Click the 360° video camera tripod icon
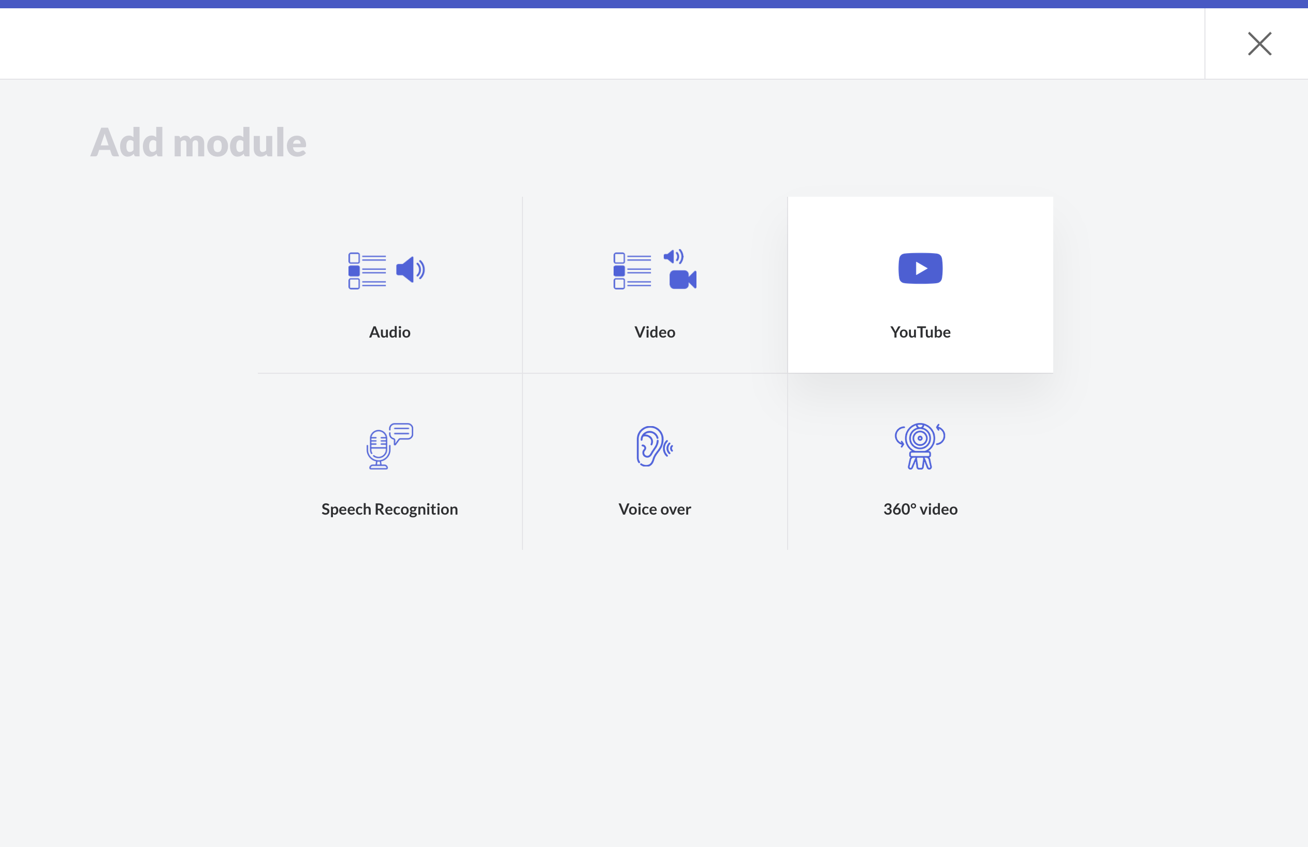 click(x=920, y=446)
